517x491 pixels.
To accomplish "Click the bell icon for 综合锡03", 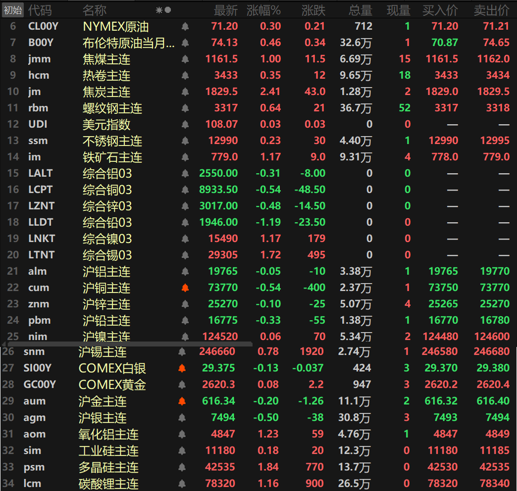I will click(x=185, y=255).
